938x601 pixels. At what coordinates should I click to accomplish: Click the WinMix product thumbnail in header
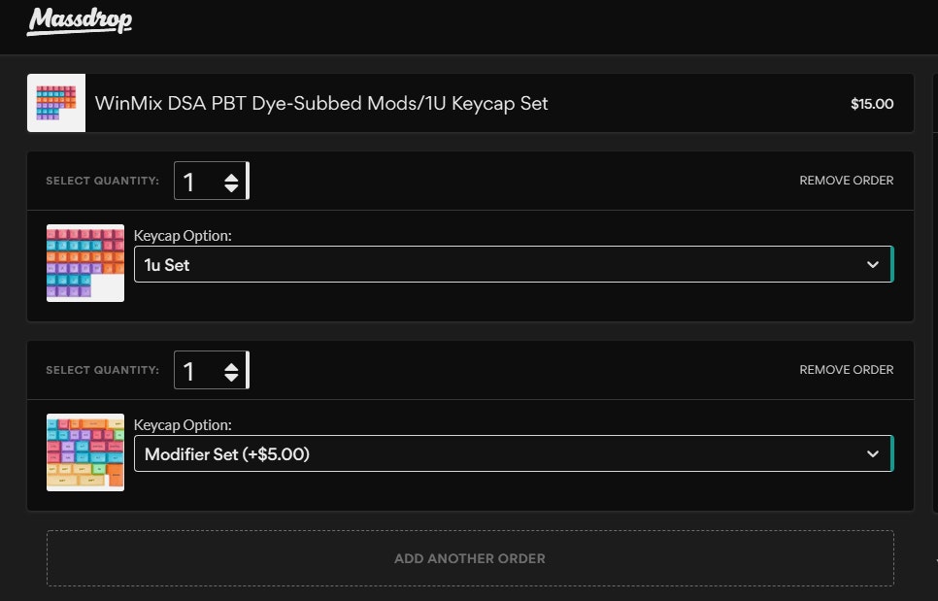tap(56, 103)
